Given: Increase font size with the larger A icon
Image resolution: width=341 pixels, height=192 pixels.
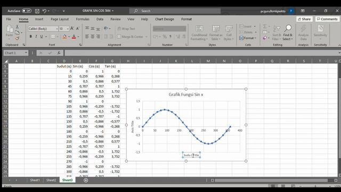Looking at the screenshot, I should pos(72,28).
